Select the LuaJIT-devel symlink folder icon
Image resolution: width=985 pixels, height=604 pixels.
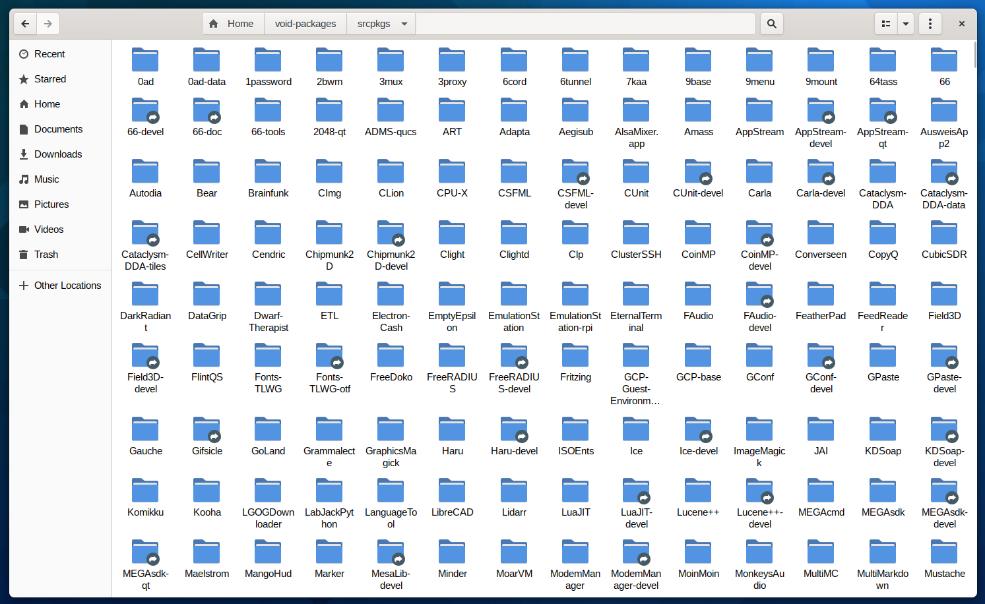636,490
